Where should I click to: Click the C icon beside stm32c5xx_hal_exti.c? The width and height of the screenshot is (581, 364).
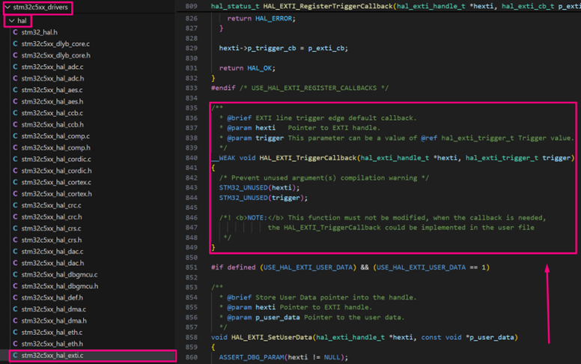pos(15,355)
